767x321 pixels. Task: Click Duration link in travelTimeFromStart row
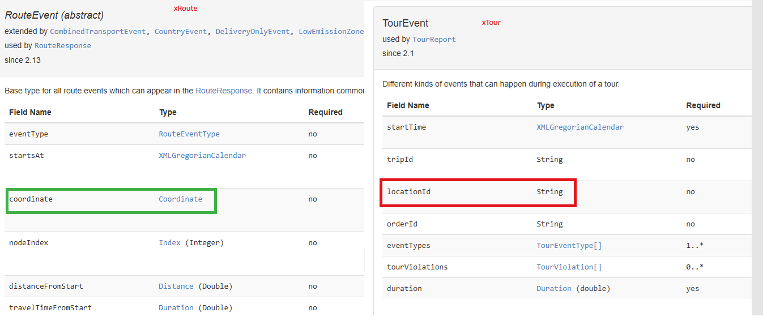click(x=176, y=308)
